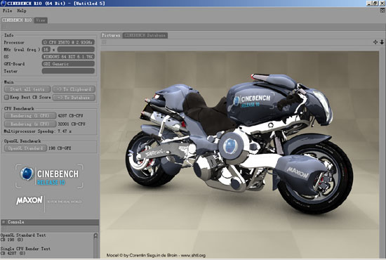Switch to the View tab
This screenshot has width=386, height=260.
pos(41,20)
